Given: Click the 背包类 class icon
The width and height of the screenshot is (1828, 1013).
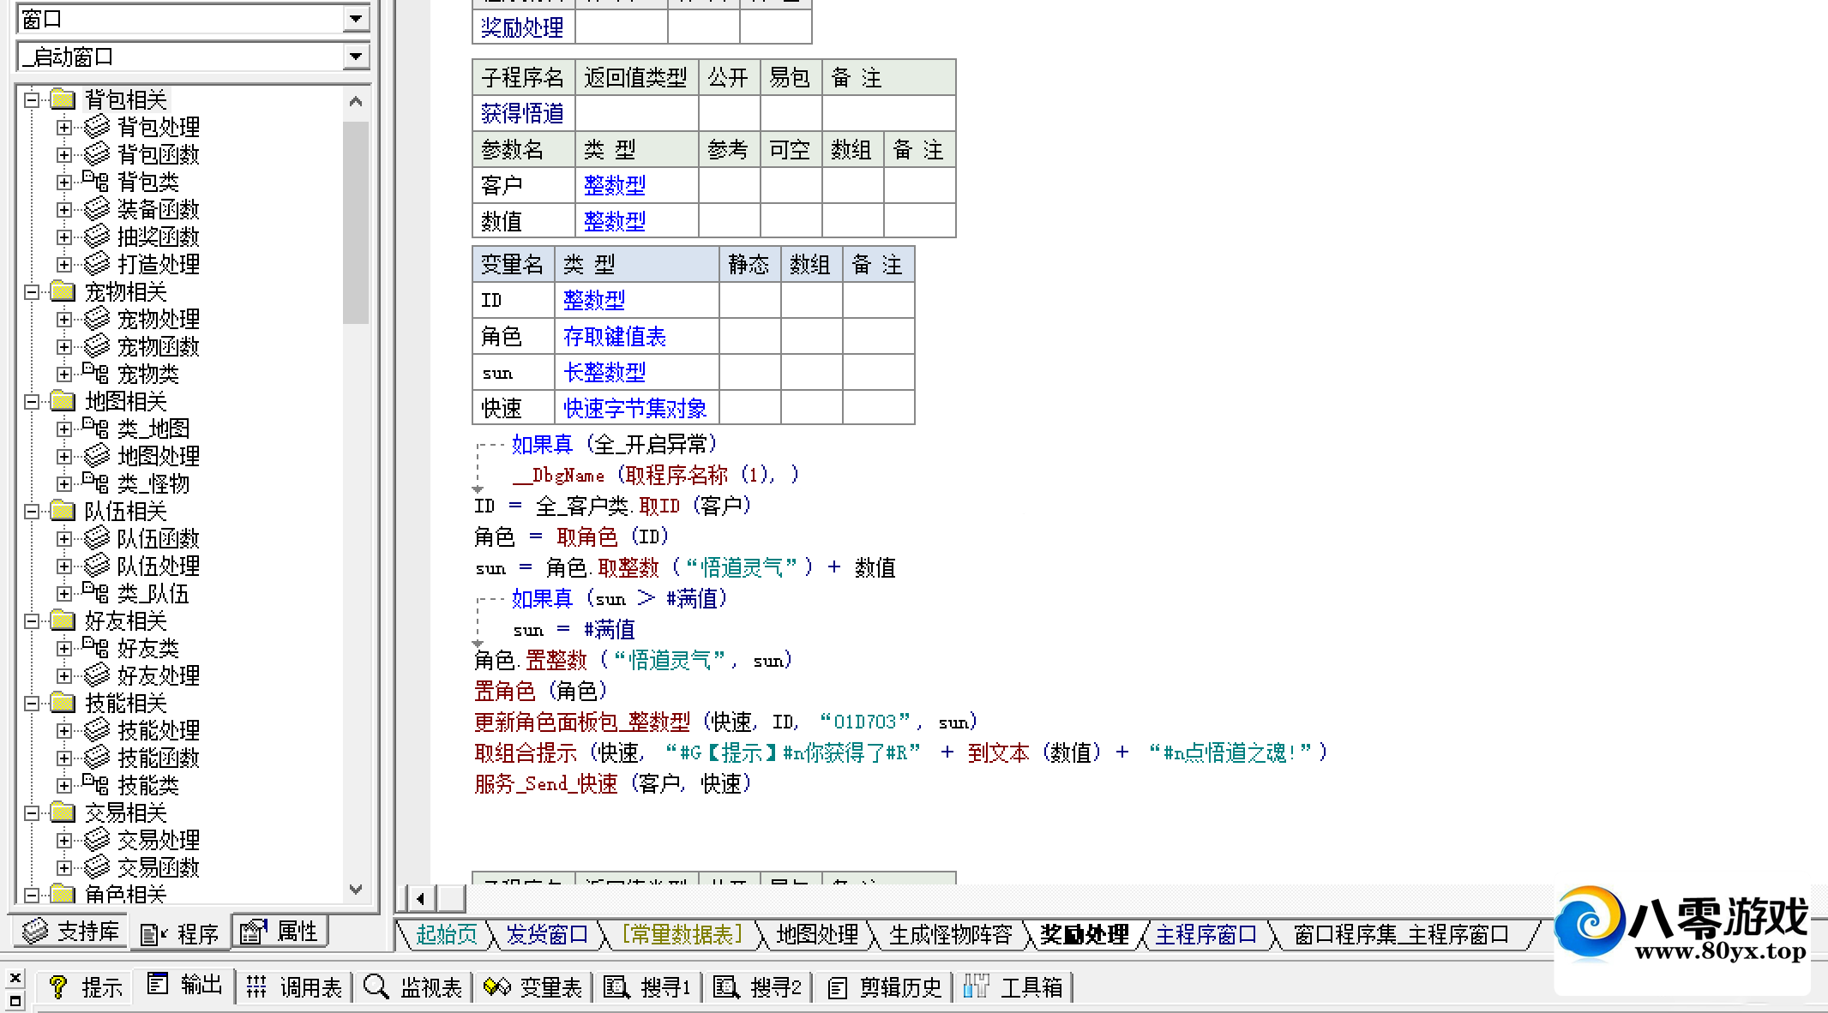Looking at the screenshot, I should 95,182.
